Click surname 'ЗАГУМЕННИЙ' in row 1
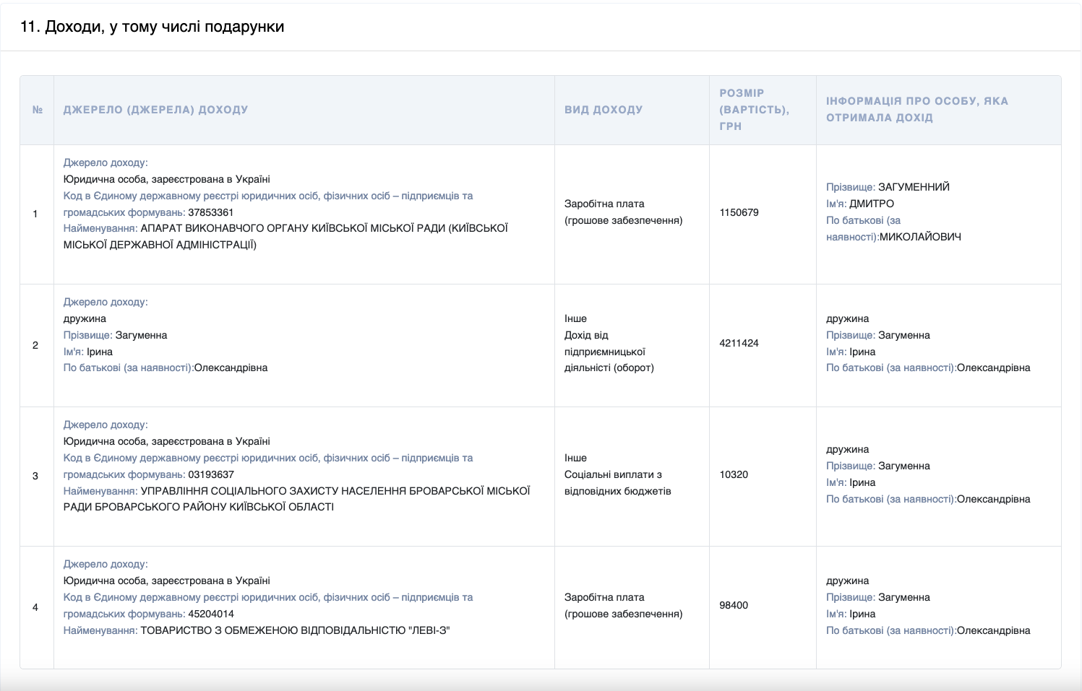Image resolution: width=1082 pixels, height=691 pixels. [x=914, y=187]
